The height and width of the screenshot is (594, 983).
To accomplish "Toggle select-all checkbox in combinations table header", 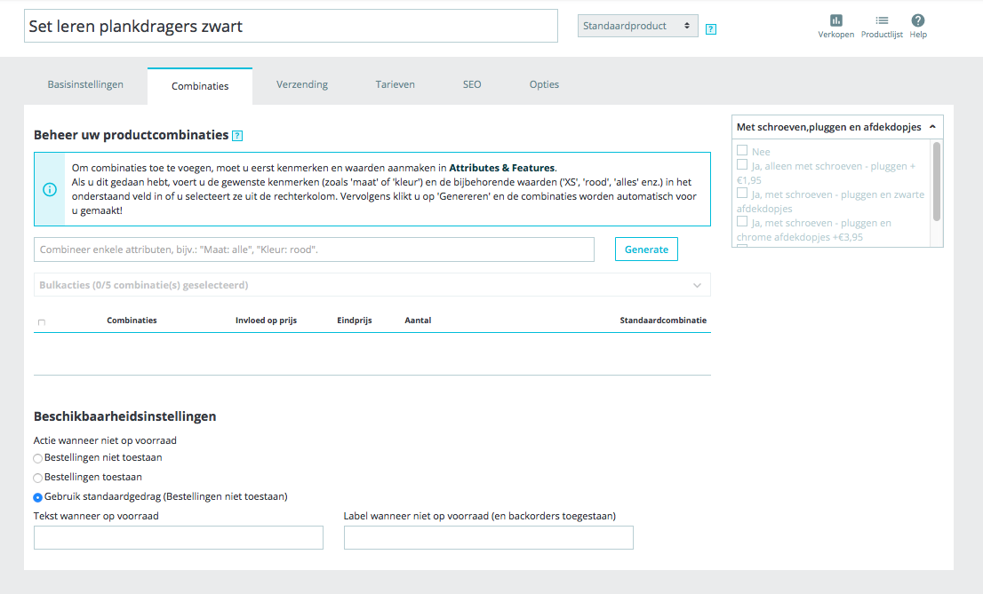I will coord(42,322).
